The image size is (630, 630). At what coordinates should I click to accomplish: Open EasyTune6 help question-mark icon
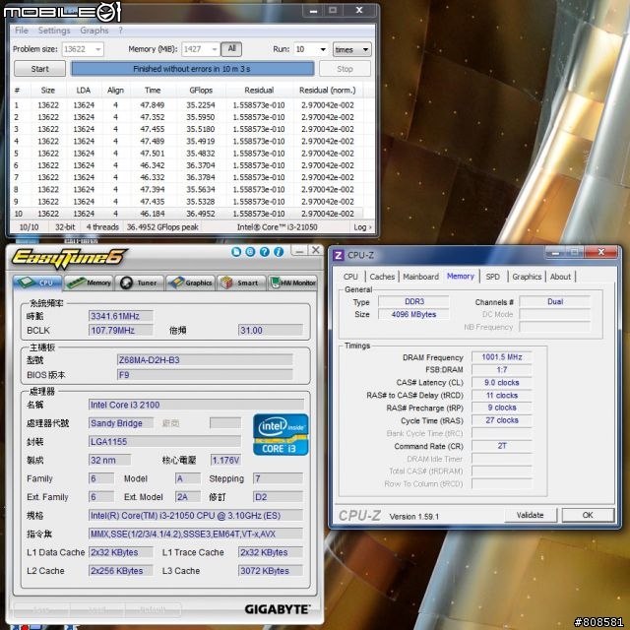265,252
